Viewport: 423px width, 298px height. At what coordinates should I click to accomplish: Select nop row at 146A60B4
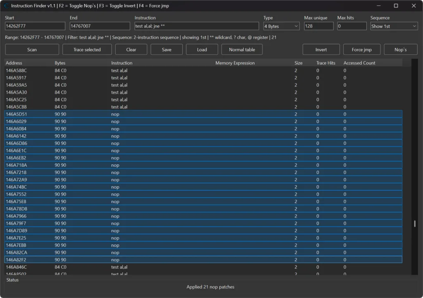(203, 129)
